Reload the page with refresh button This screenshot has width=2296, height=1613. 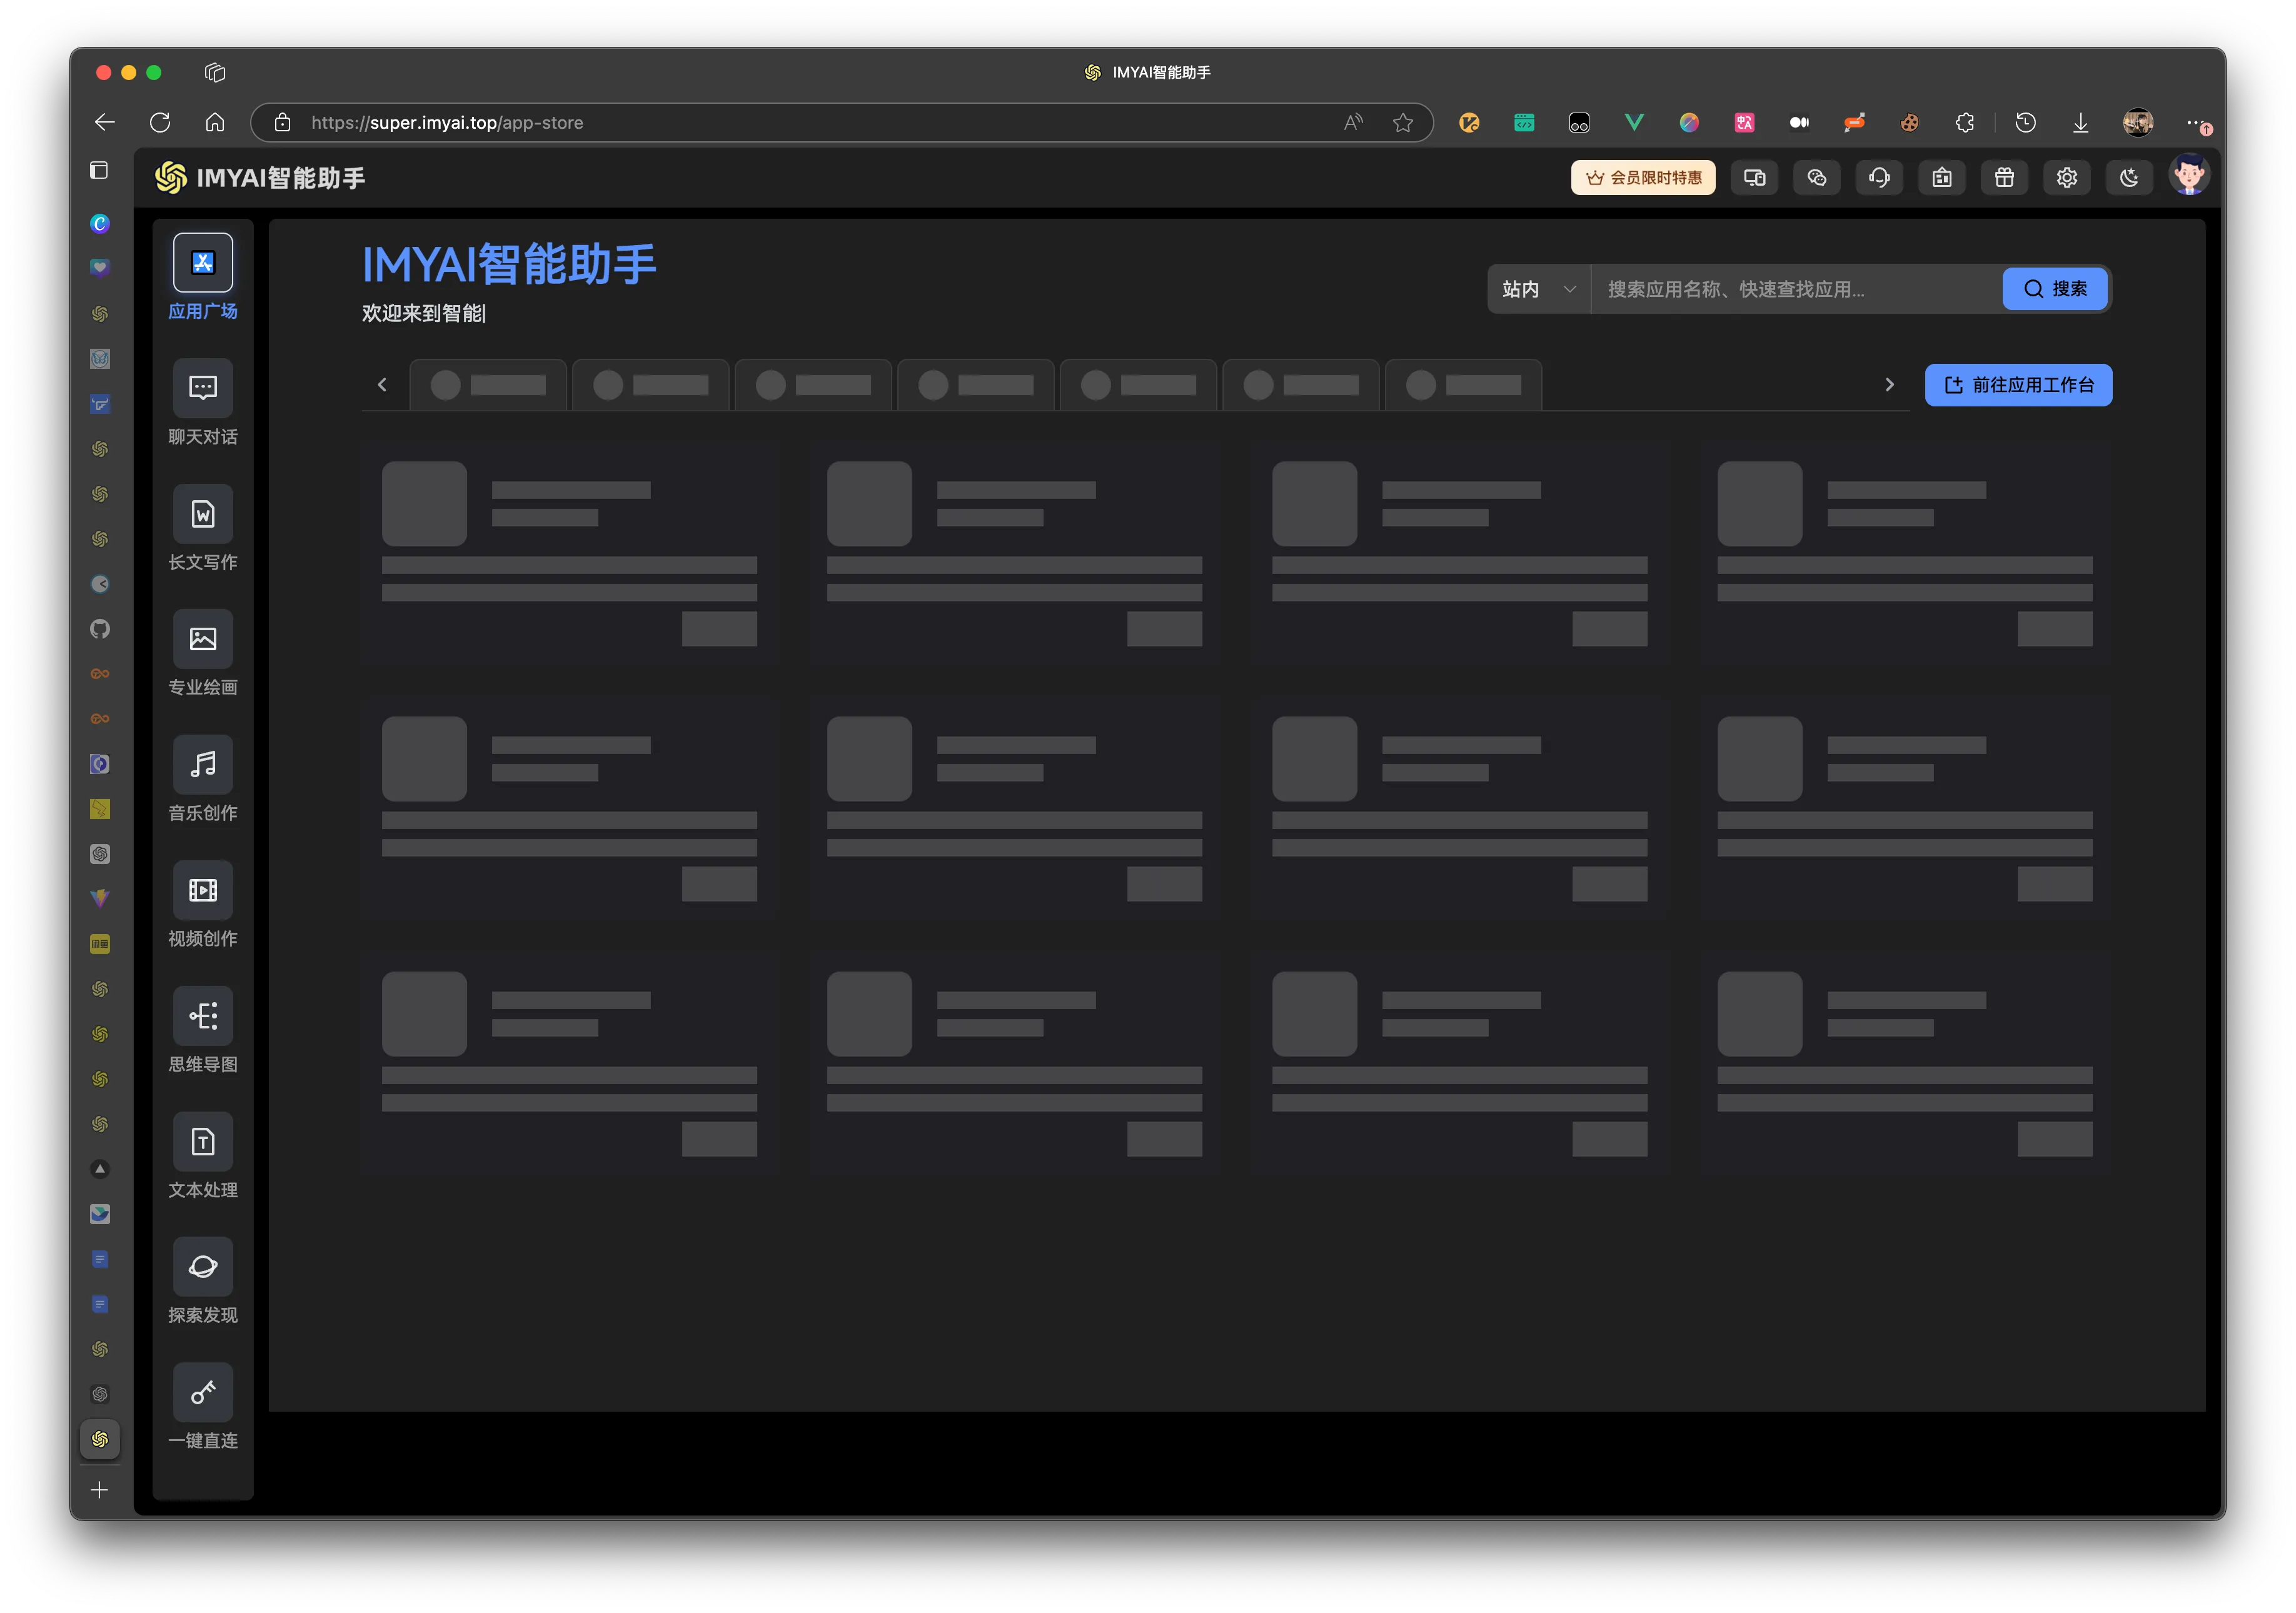(x=160, y=122)
